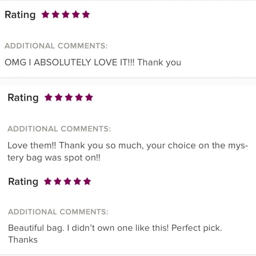This screenshot has width=256, height=256.
Task: Click fifth star of the "Beautiful bag" review
Action: click(87, 182)
